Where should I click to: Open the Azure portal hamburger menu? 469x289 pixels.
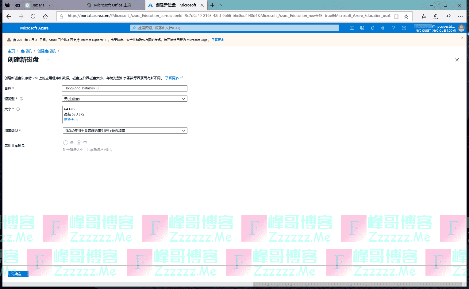(x=9, y=28)
